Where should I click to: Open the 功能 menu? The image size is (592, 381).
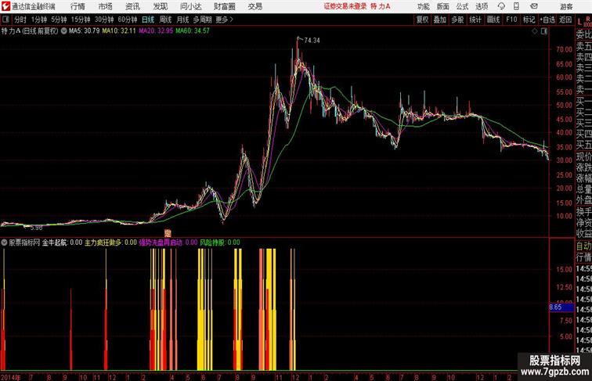point(423,6)
